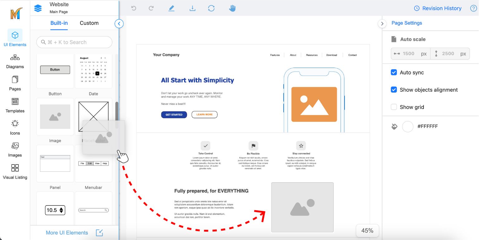Activate the hand pan tool
Image resolution: width=479 pixels, height=240 pixels.
(x=232, y=8)
